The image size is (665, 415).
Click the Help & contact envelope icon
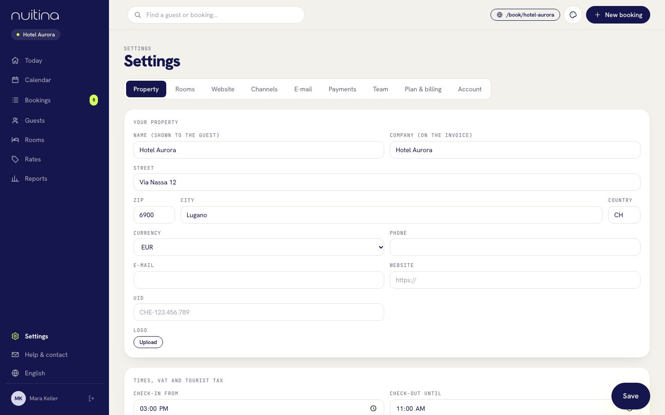pos(15,355)
